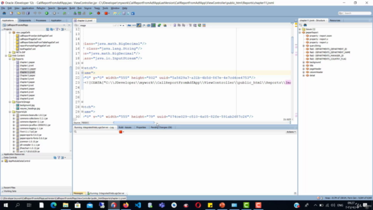Toggle Match Case 'Aa' in editor search bar

click(129, 26)
